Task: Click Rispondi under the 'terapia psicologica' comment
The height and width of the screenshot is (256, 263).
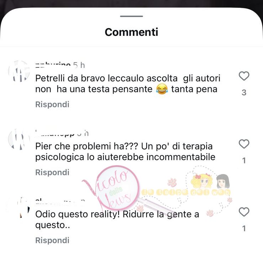Action: tap(52, 172)
